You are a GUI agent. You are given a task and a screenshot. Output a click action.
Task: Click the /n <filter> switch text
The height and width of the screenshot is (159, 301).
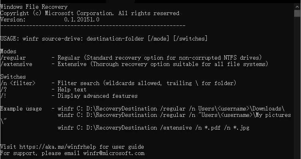tap(18, 83)
